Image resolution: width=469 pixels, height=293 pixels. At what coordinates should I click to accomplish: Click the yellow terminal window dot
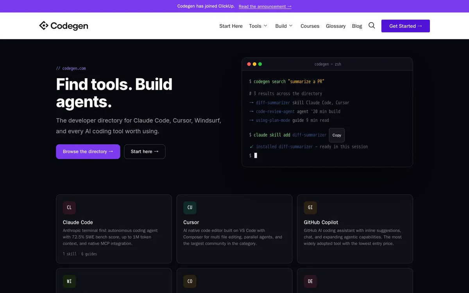[254, 64]
